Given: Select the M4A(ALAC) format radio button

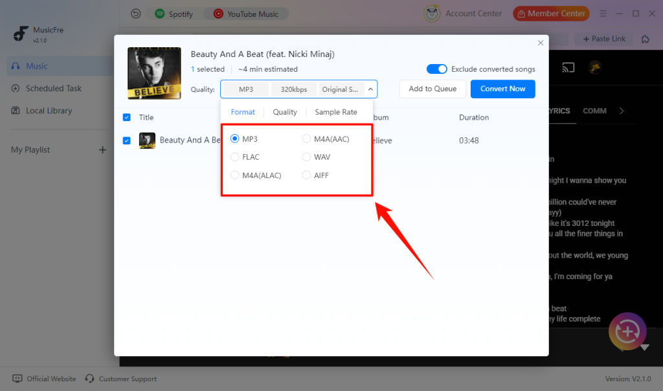Looking at the screenshot, I should [234, 175].
